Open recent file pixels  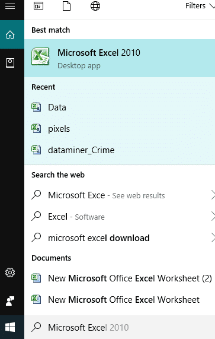pos(120,129)
